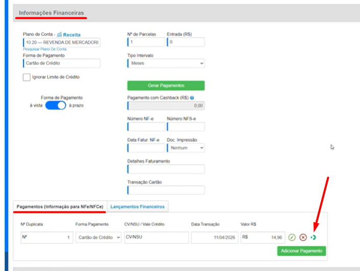Screen dimensions: 360x271
Task: Click the Cashback help question mark icon
Action: pos(192,97)
